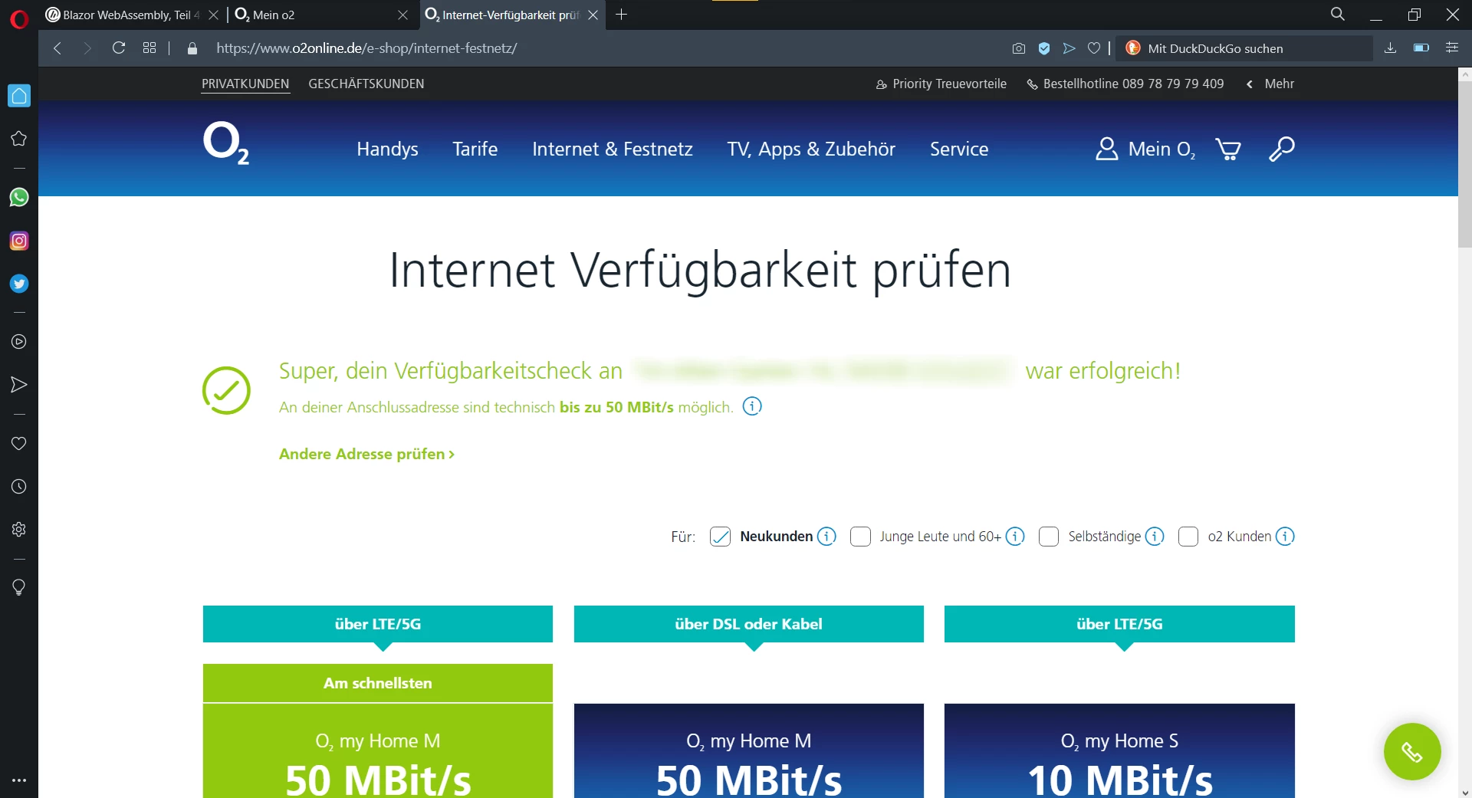Image resolution: width=1472 pixels, height=798 pixels.
Task: Open the Service menu
Action: point(959,149)
